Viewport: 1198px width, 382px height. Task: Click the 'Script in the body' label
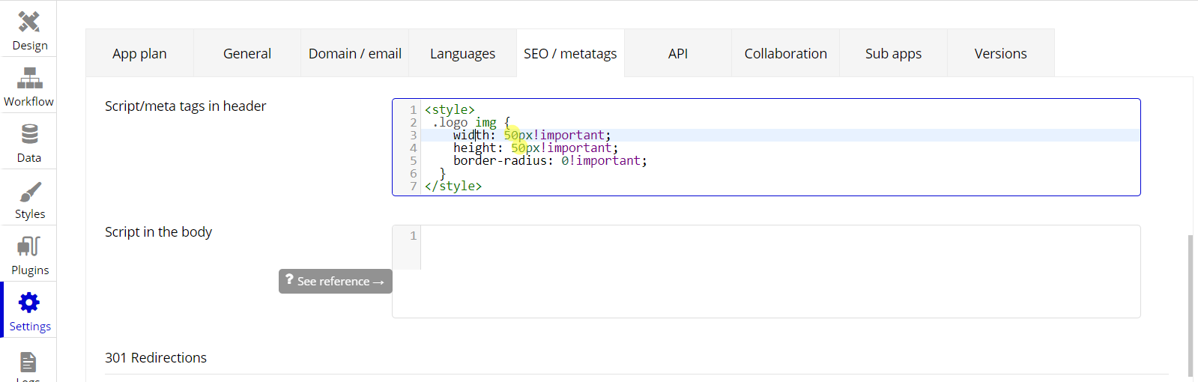coord(158,231)
